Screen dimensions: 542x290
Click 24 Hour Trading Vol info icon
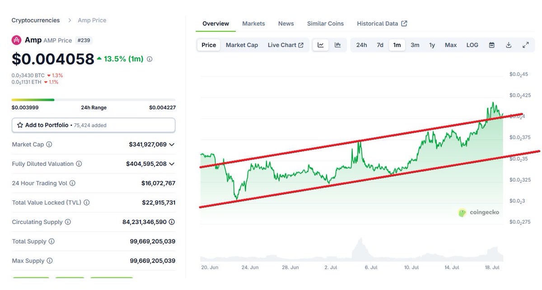[x=72, y=183]
